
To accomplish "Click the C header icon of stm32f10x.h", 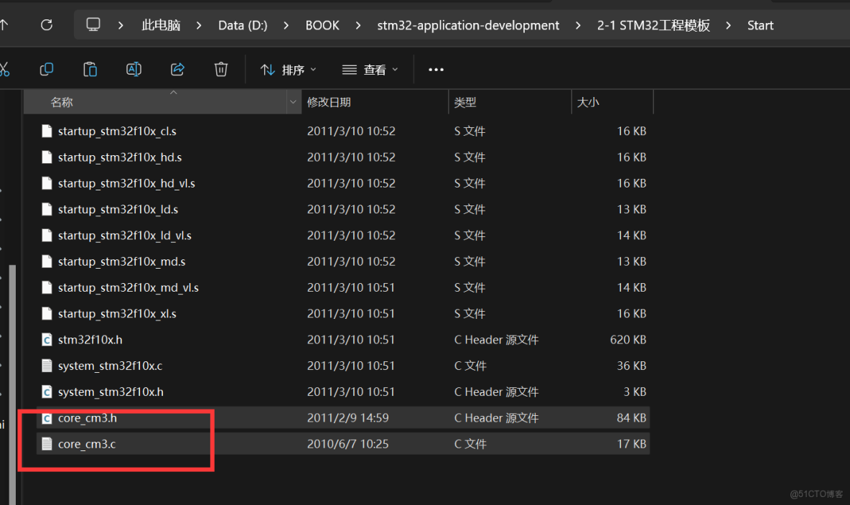I will click(x=47, y=340).
